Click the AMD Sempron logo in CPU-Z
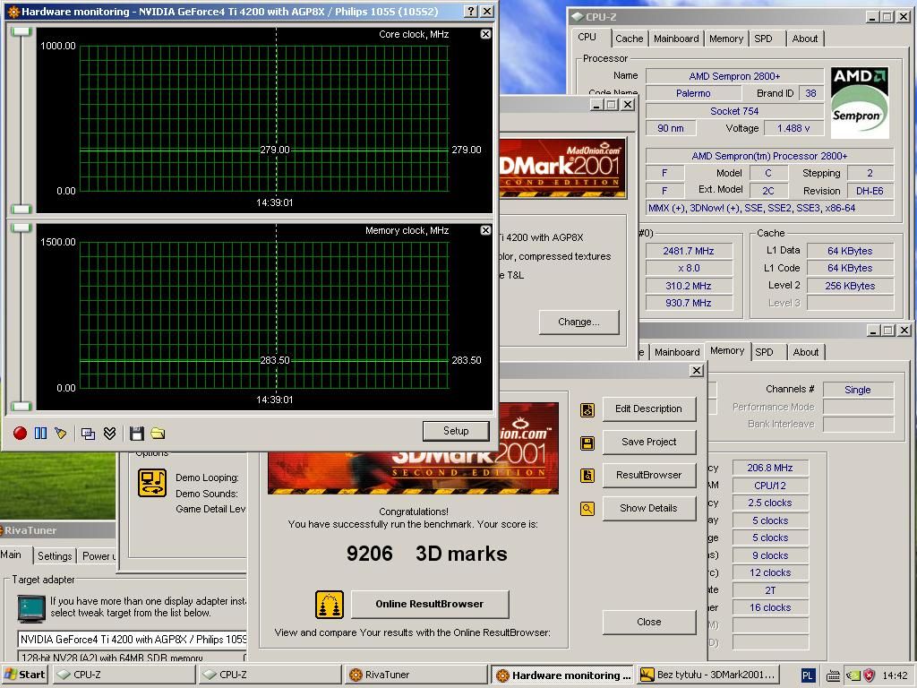Image resolution: width=917 pixels, height=688 pixels. click(859, 102)
